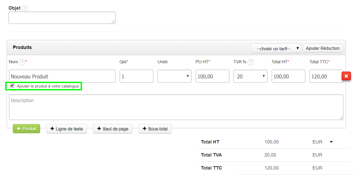
Task: Expand the Unité selection list
Action: point(174,76)
